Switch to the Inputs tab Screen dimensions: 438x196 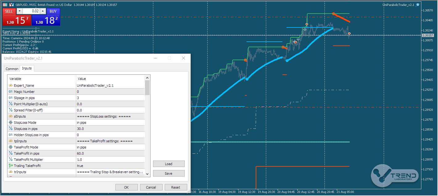27,69
